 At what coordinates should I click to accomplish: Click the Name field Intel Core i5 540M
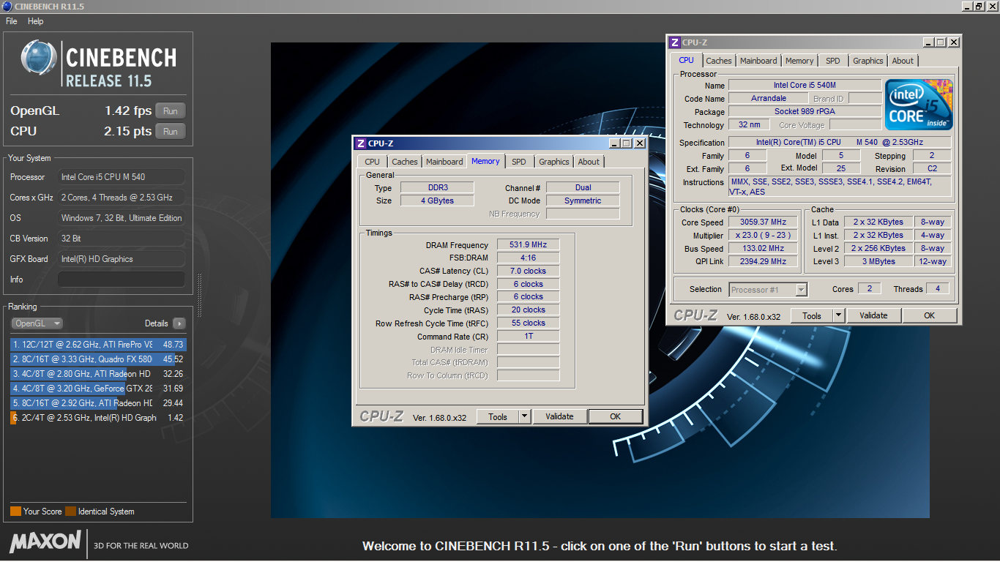coord(805,85)
